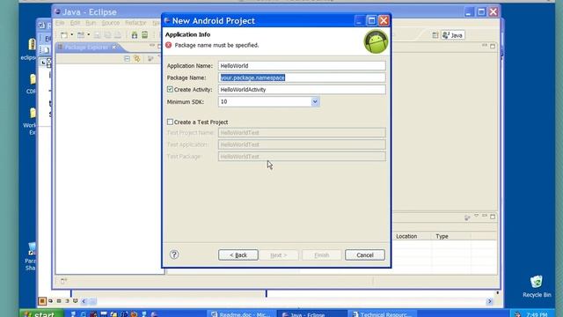Maximize the bottom Problems panel
Image resolution: width=563 pixels, height=317 pixels.
(493, 217)
